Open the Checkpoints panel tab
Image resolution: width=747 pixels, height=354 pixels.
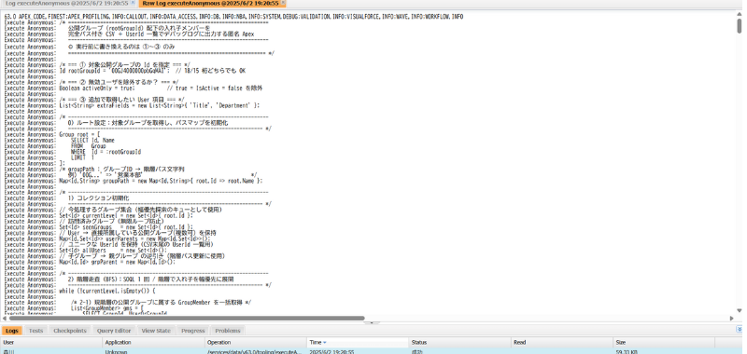click(x=70, y=331)
